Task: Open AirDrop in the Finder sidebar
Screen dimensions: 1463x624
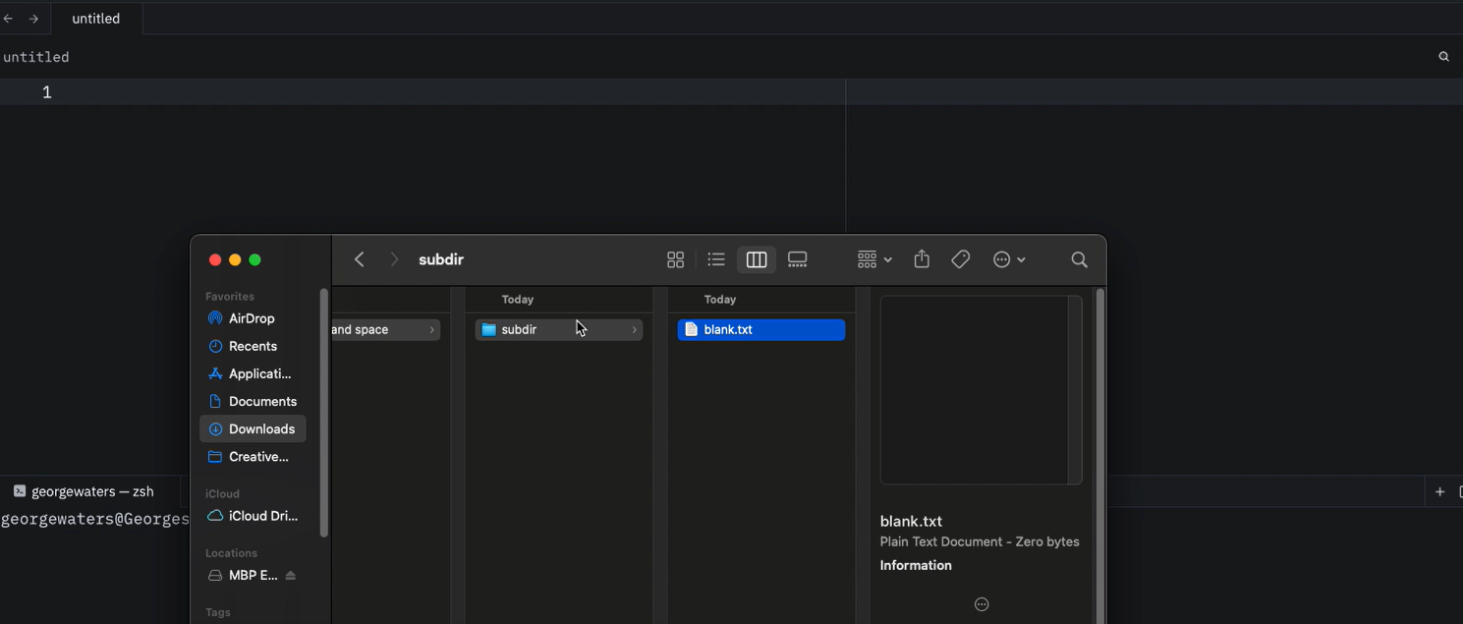Action: click(253, 318)
